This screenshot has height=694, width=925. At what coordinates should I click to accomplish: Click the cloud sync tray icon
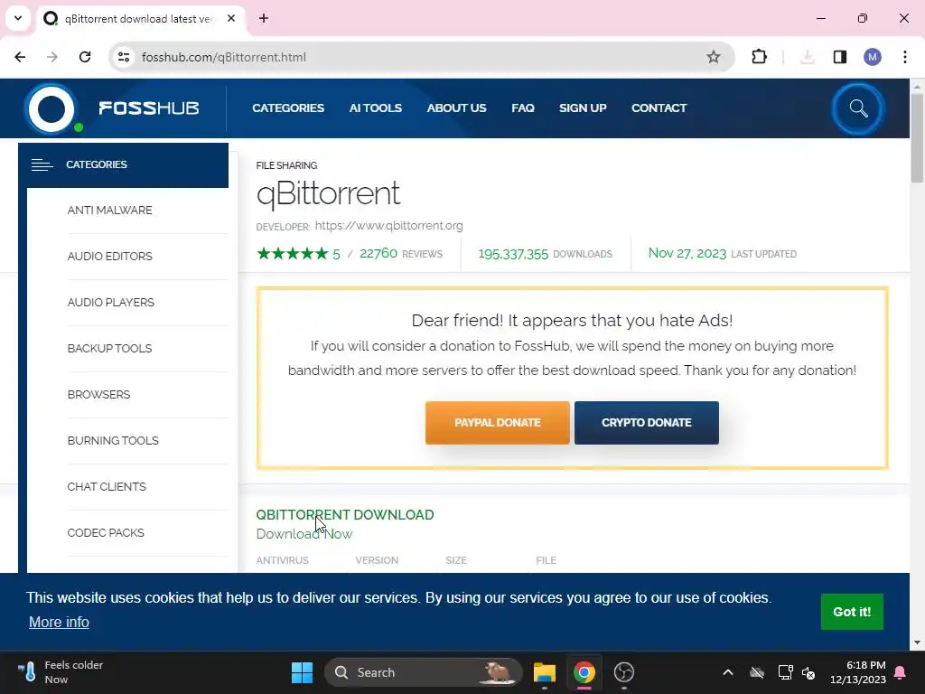coord(757,672)
